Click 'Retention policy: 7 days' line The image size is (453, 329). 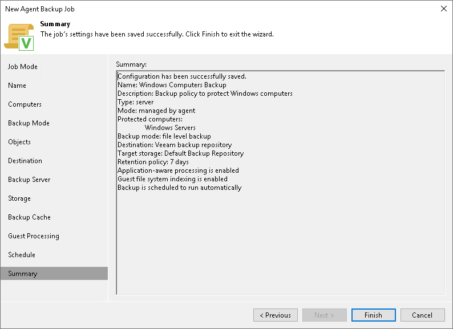coord(153,162)
